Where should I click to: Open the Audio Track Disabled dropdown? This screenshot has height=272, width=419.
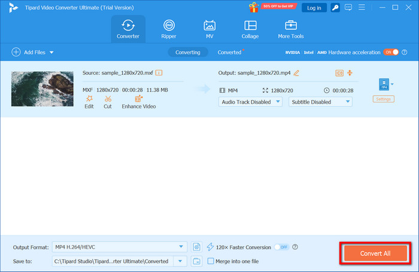[250, 102]
